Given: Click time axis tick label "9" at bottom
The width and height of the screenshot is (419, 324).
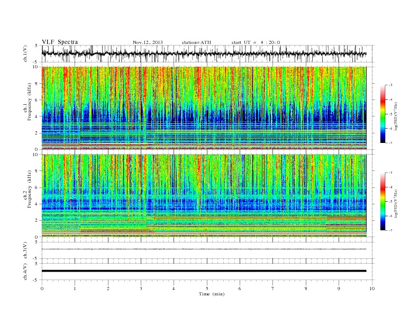Looking at the screenshot, I should (339, 289).
